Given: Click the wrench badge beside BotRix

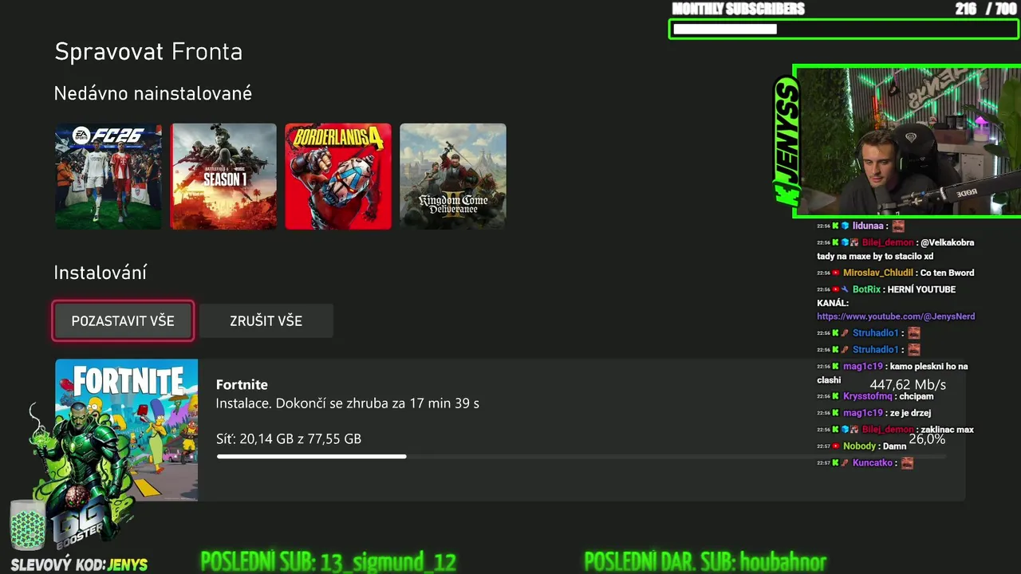Looking at the screenshot, I should [x=845, y=289].
